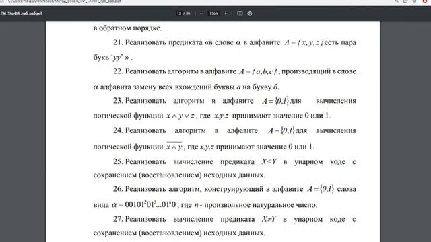431x242 pixels.
Task: Zoom out the PDF with minus button
Action: [202, 13]
